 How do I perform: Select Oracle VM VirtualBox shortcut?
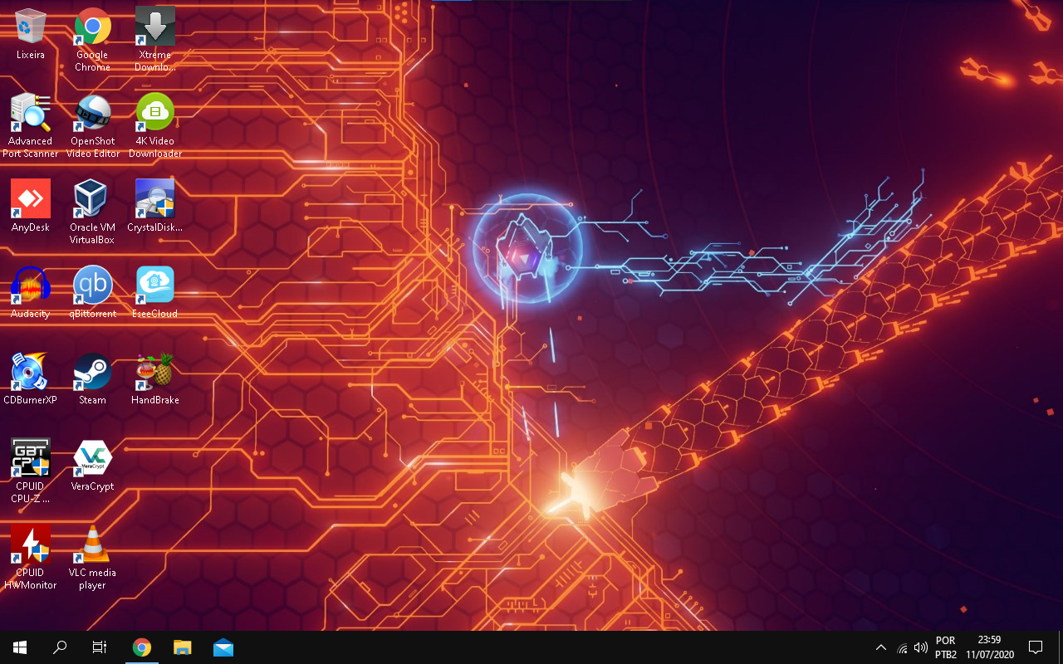tap(92, 200)
